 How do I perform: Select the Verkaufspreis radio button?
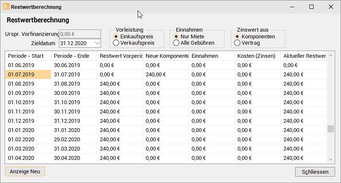(117, 43)
